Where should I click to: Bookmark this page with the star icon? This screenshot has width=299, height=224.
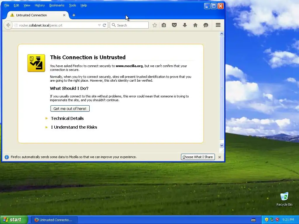click(x=155, y=25)
